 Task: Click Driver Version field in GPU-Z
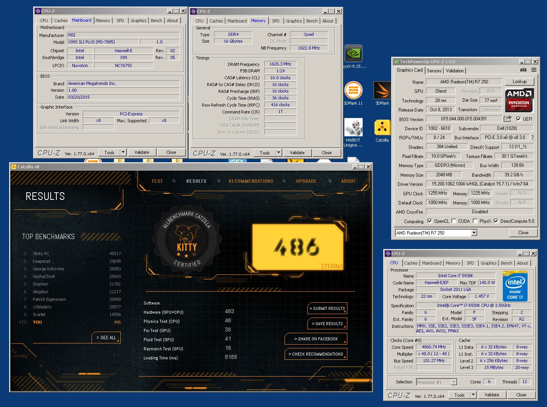pyautogui.click(x=480, y=184)
